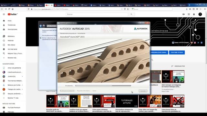Click the PERSONALIZAR CANAL button

[x=159, y=53]
